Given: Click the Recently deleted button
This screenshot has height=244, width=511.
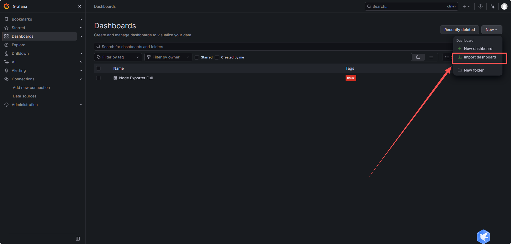Looking at the screenshot, I should [459, 30].
